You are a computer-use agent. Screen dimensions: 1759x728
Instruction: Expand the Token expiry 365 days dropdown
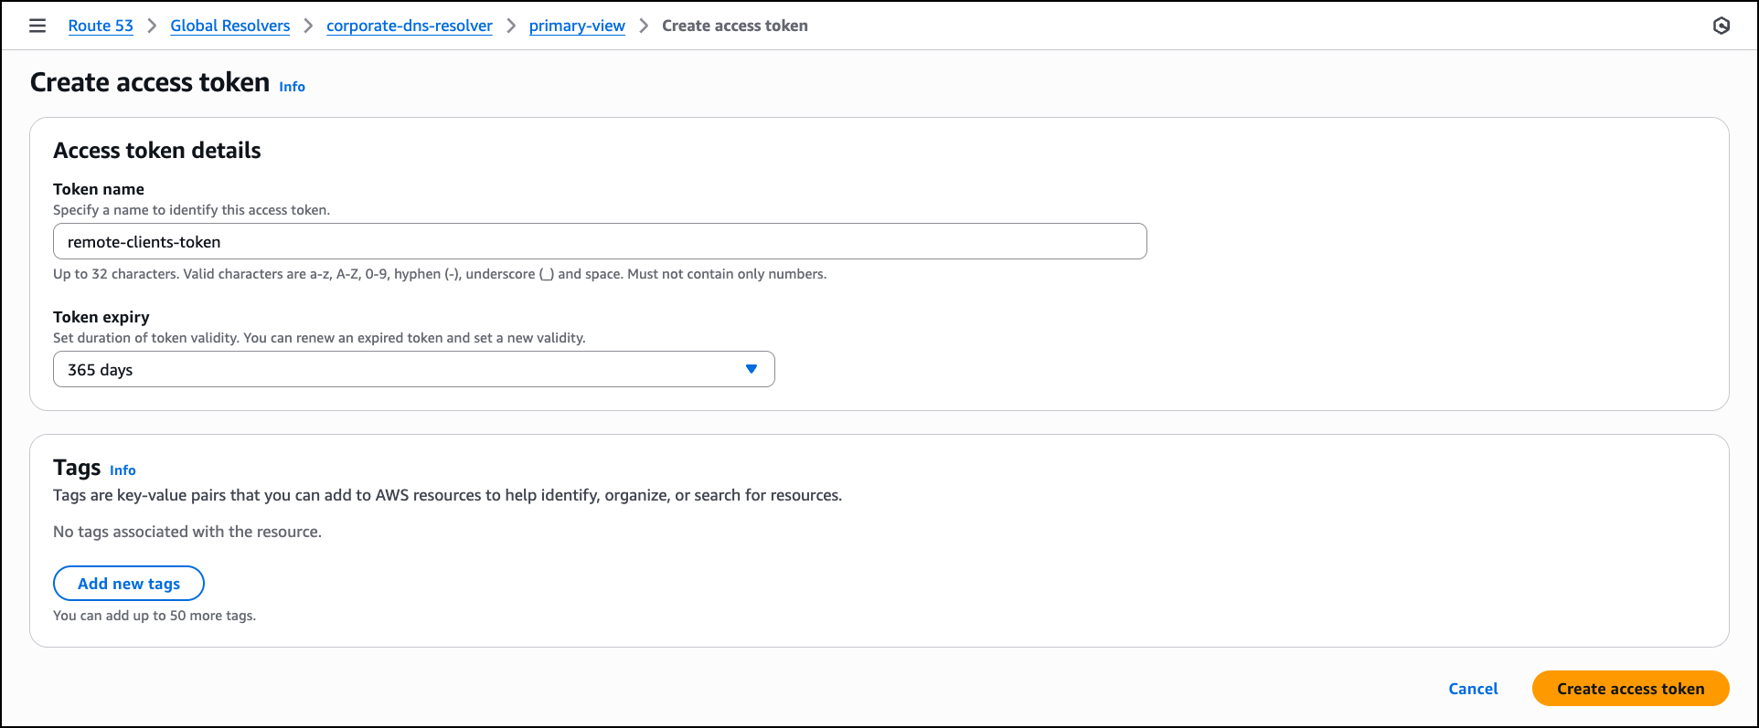point(413,369)
